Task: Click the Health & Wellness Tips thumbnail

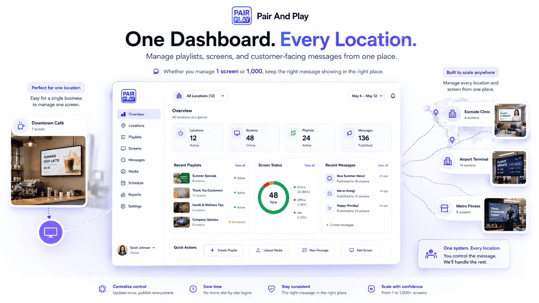Action: tap(181, 208)
